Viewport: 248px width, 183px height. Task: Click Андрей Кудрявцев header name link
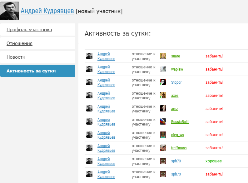[x=47, y=11]
